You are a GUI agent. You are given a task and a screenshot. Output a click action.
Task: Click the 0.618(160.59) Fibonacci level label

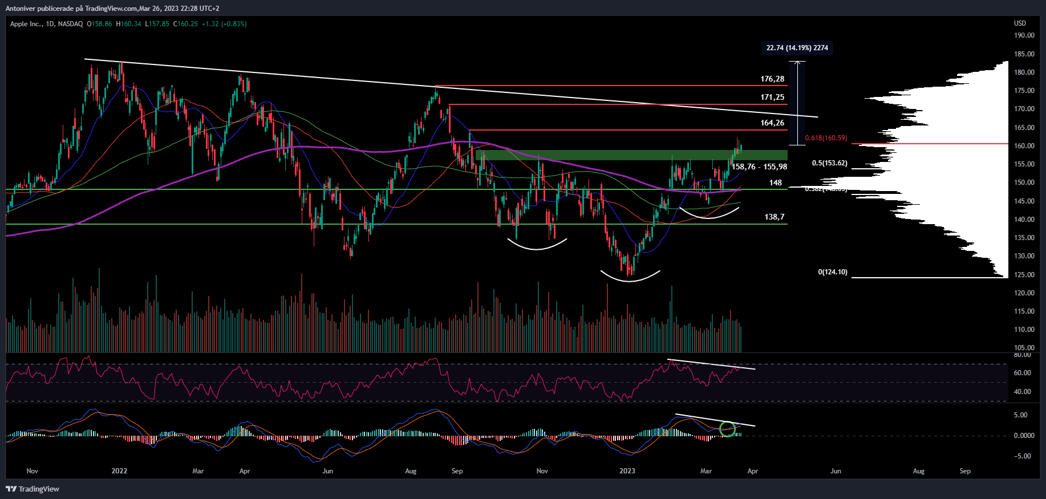[x=826, y=138]
